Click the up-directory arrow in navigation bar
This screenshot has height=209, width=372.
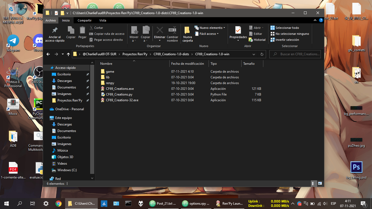[x=68, y=54]
